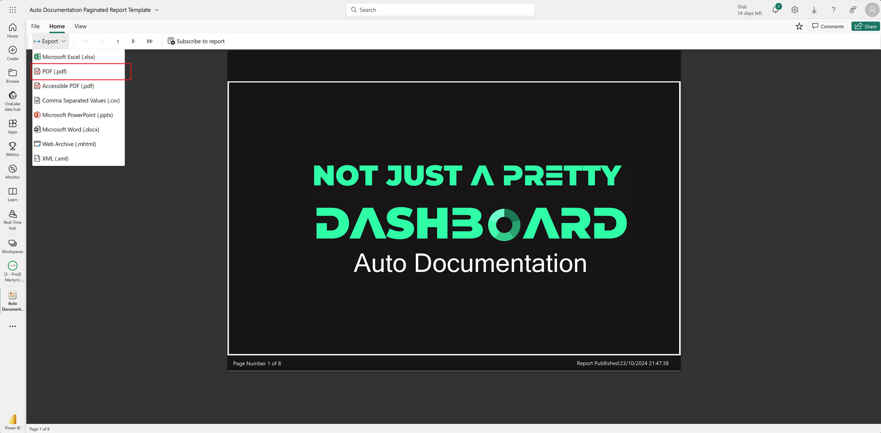Open the File tab

(x=35, y=26)
